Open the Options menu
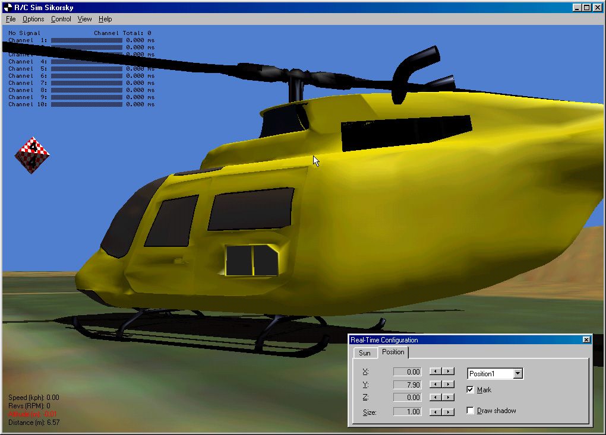The width and height of the screenshot is (606, 435). [33, 18]
